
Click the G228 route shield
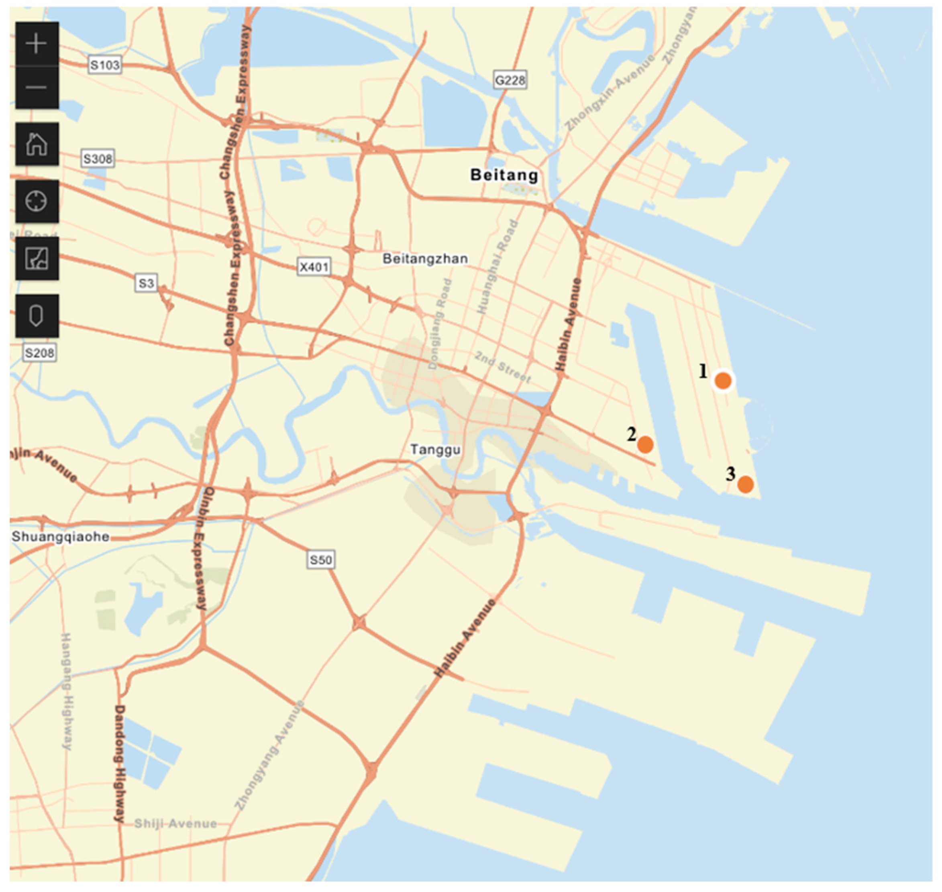coord(510,81)
